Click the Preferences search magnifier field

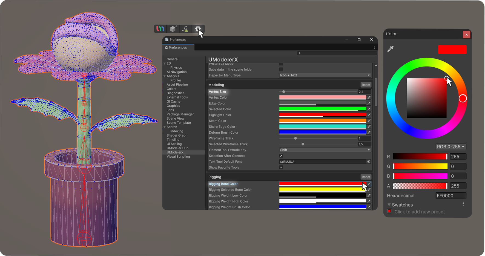[337, 53]
